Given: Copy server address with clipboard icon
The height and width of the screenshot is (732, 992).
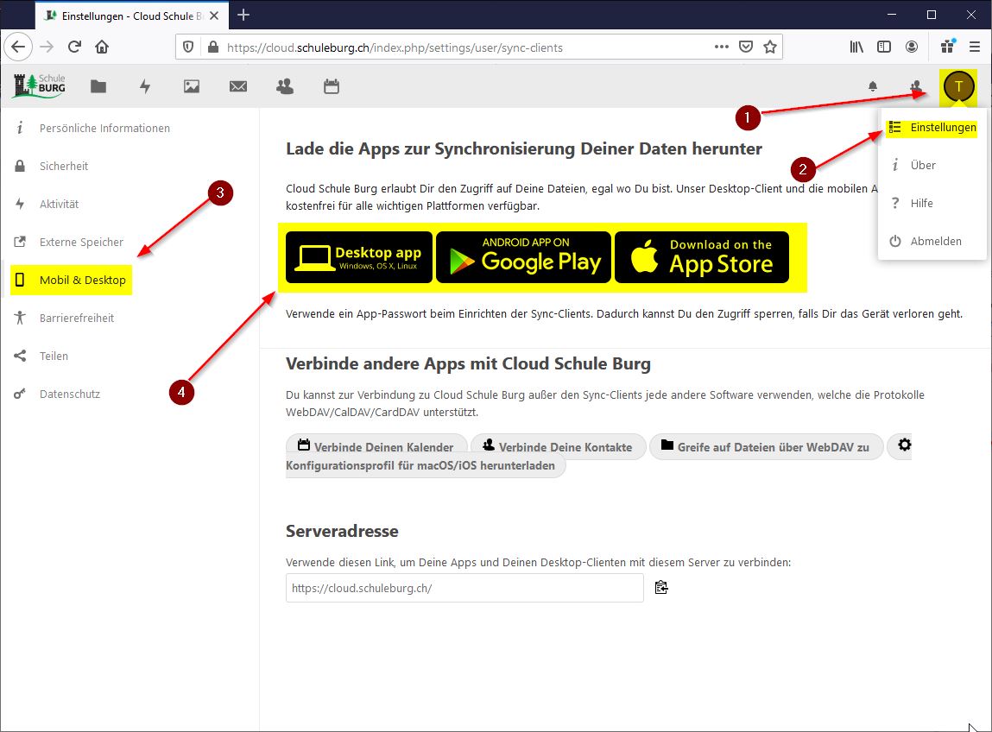Looking at the screenshot, I should click(661, 588).
